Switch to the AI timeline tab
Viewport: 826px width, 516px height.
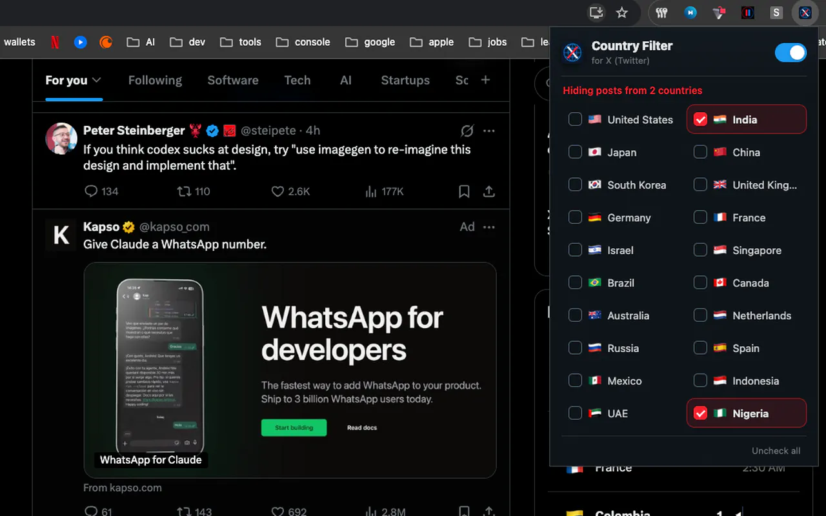[x=346, y=80]
